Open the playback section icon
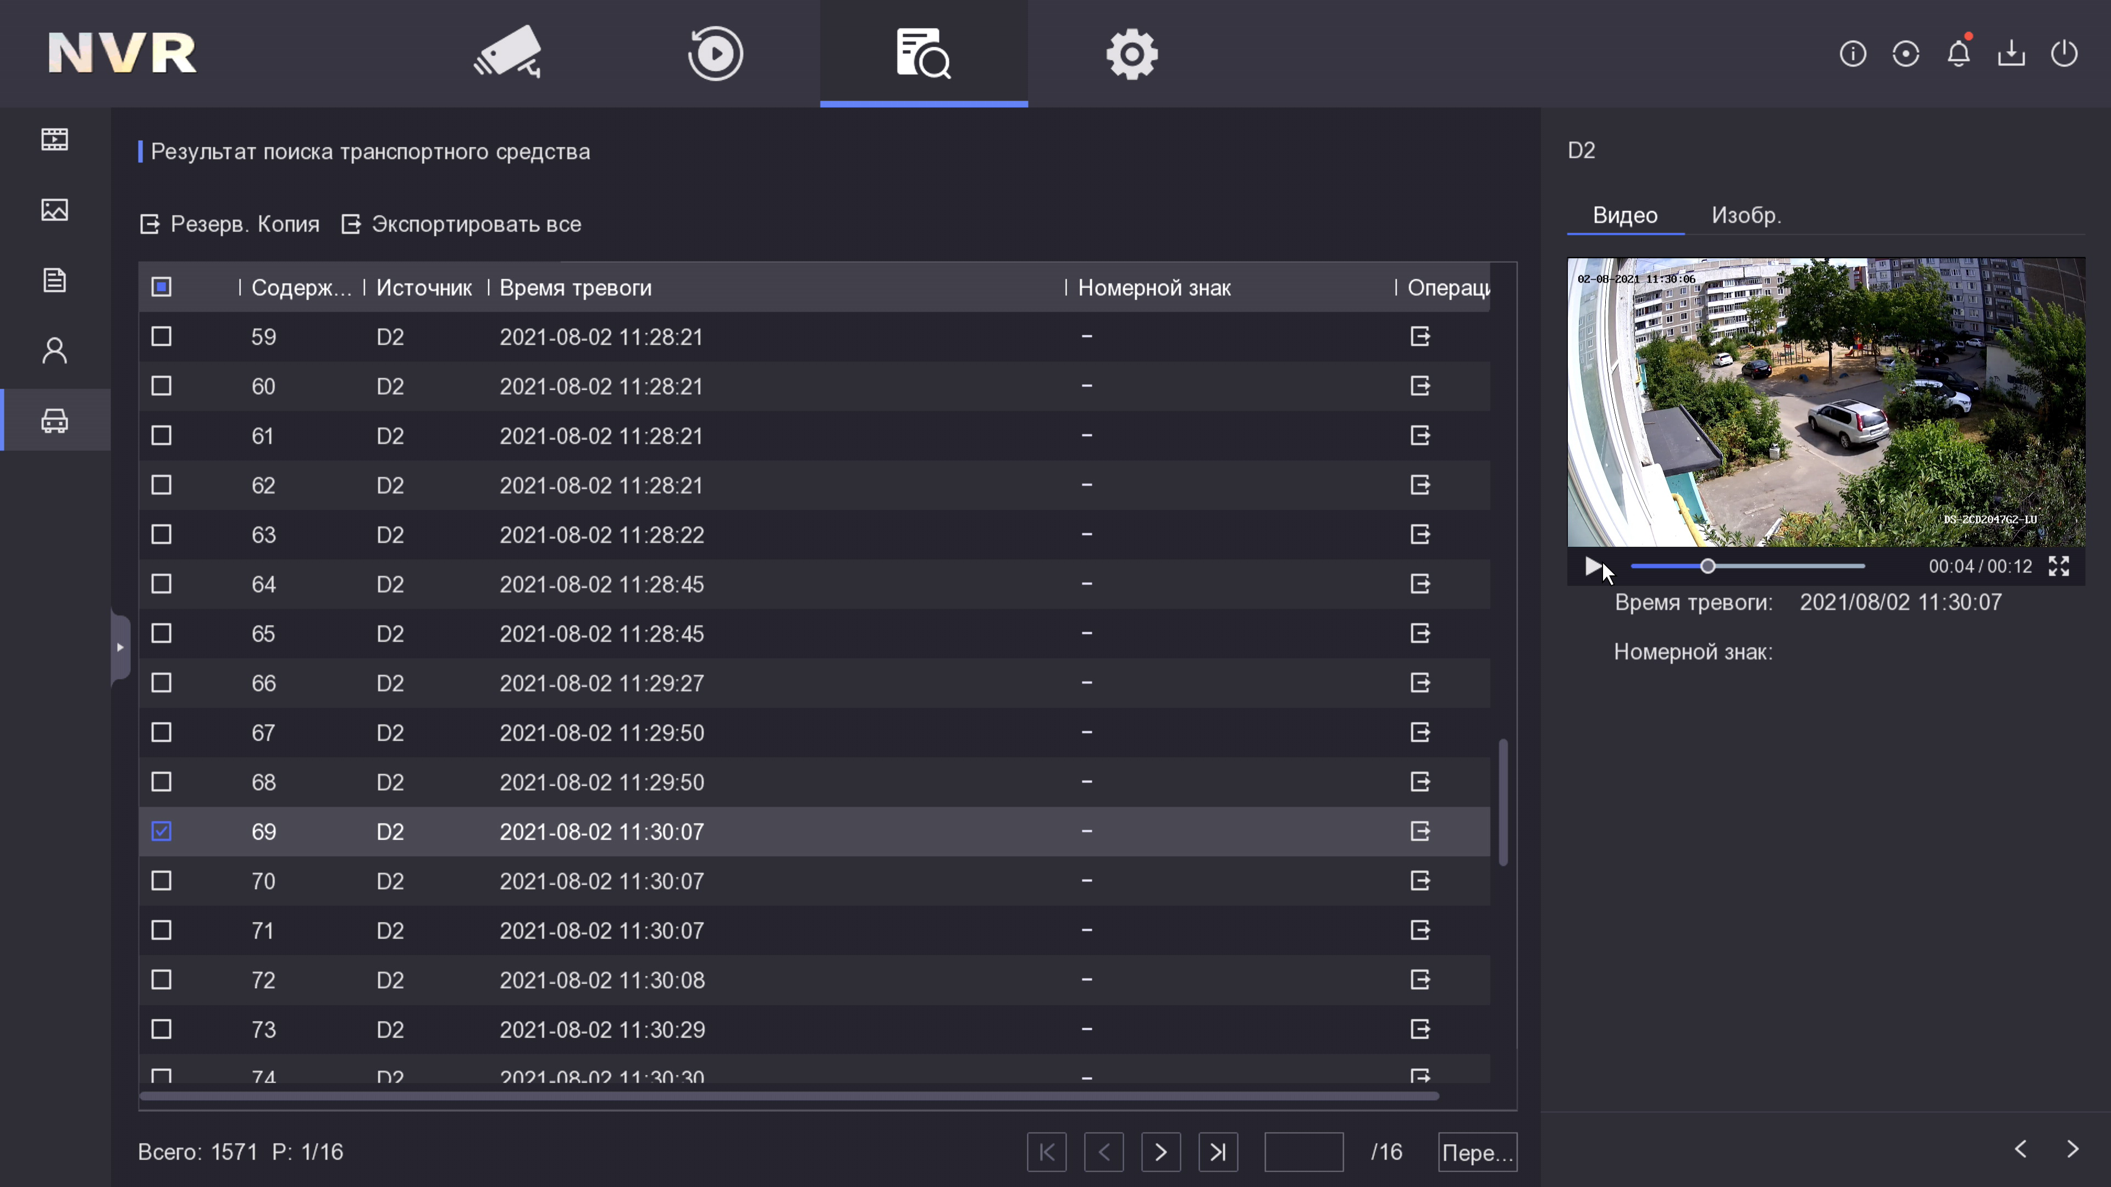 (x=715, y=53)
